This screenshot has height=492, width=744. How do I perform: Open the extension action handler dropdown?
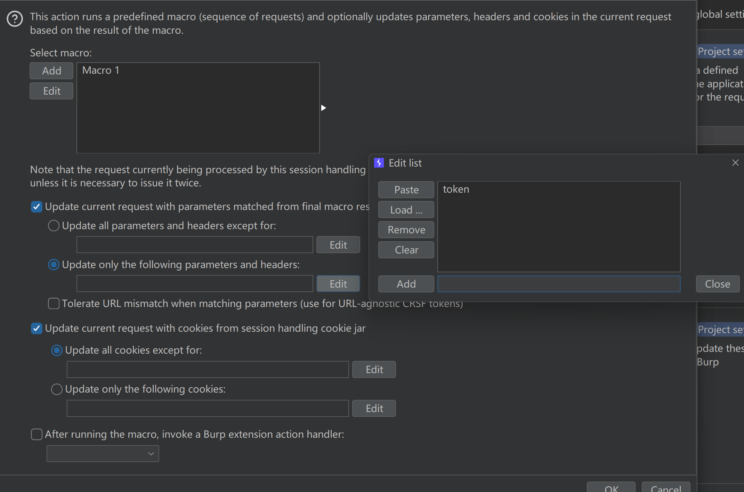click(x=103, y=453)
